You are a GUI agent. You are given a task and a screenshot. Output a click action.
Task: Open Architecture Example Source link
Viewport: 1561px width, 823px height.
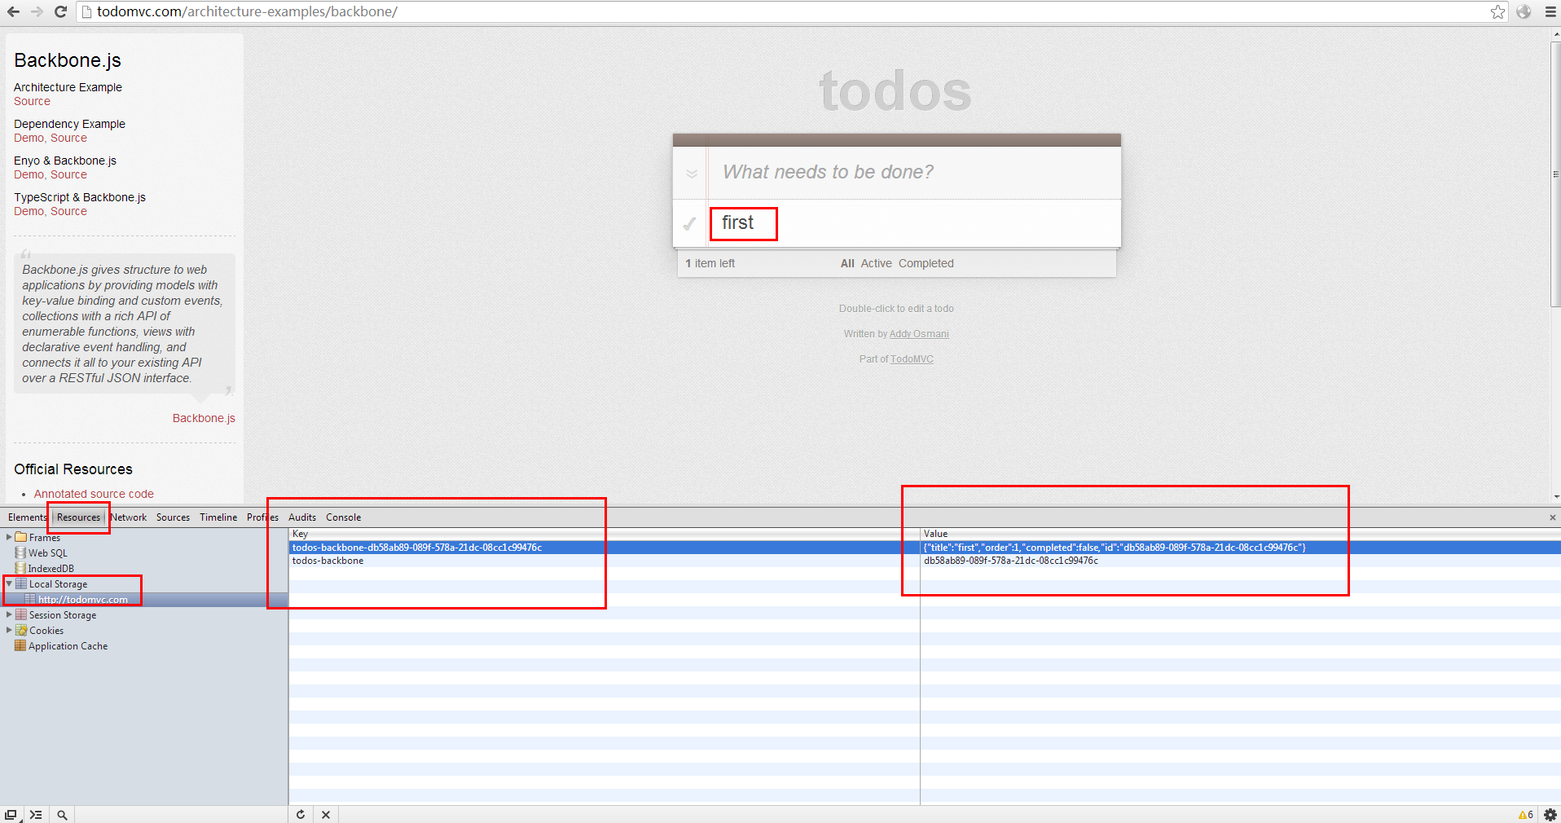(x=32, y=101)
